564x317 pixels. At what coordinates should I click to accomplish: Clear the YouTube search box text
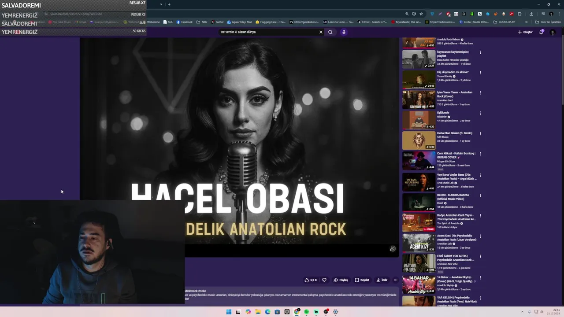tap(321, 32)
